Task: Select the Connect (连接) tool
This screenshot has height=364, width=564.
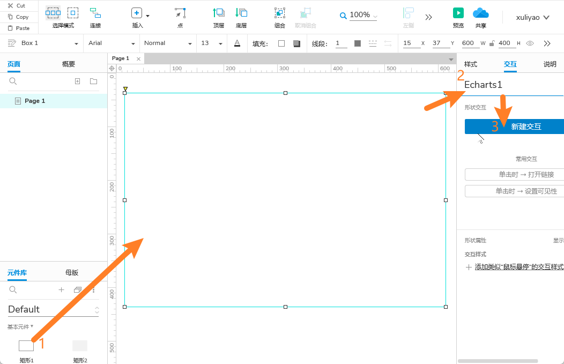Action: (95, 13)
